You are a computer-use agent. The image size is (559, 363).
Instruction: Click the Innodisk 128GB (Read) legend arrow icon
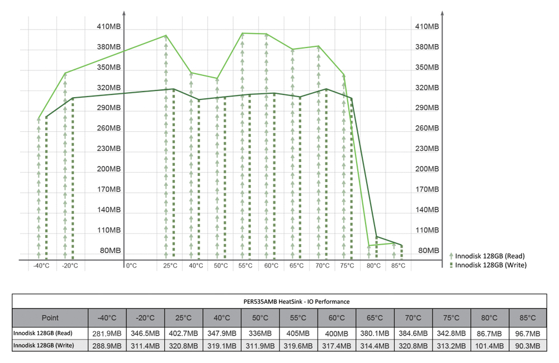click(451, 256)
